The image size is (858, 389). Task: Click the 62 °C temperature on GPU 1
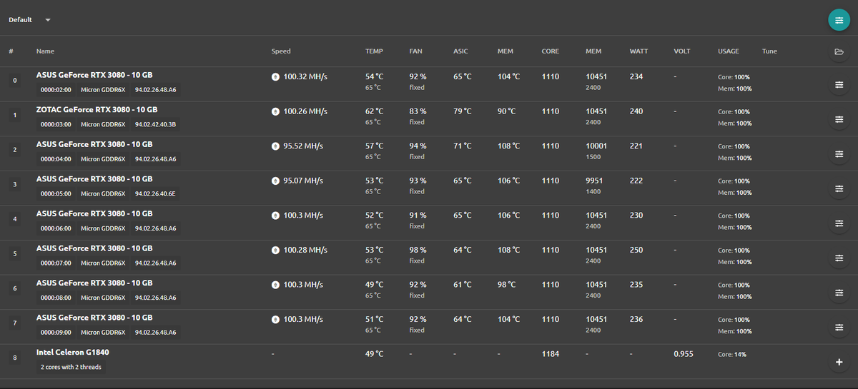click(374, 111)
